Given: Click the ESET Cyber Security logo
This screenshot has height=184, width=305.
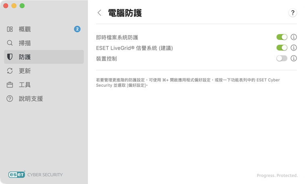Looking at the screenshot, I should click(x=36, y=174).
